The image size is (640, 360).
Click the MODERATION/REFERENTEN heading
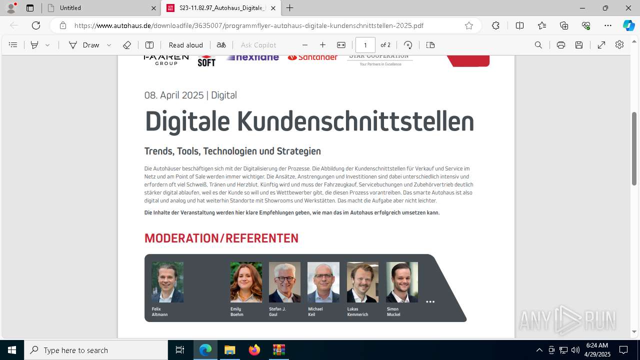pos(221,238)
